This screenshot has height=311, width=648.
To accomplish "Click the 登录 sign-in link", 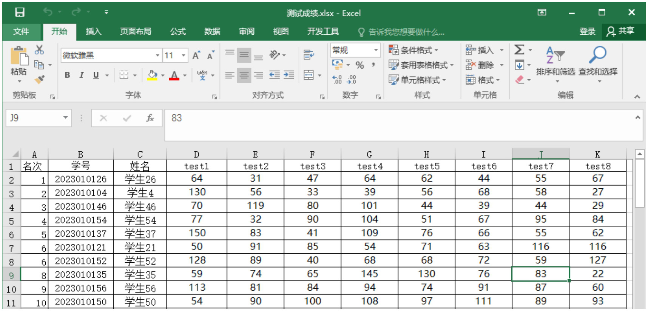I will tap(587, 31).
